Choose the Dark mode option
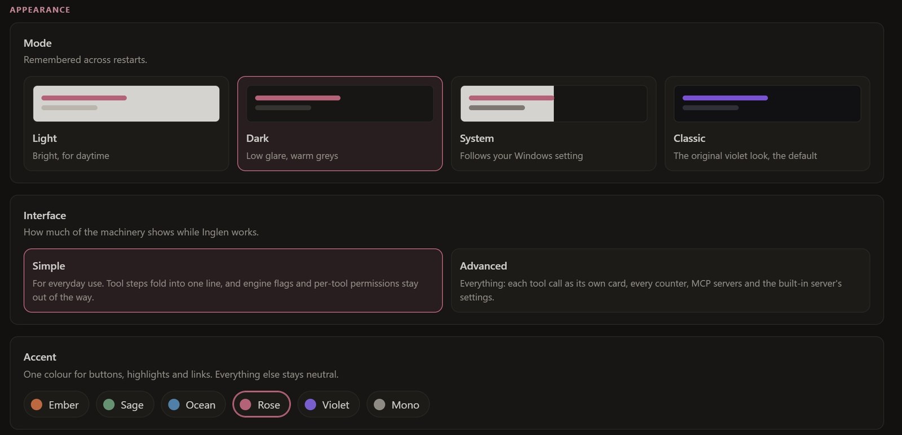This screenshot has width=902, height=435. pos(340,124)
